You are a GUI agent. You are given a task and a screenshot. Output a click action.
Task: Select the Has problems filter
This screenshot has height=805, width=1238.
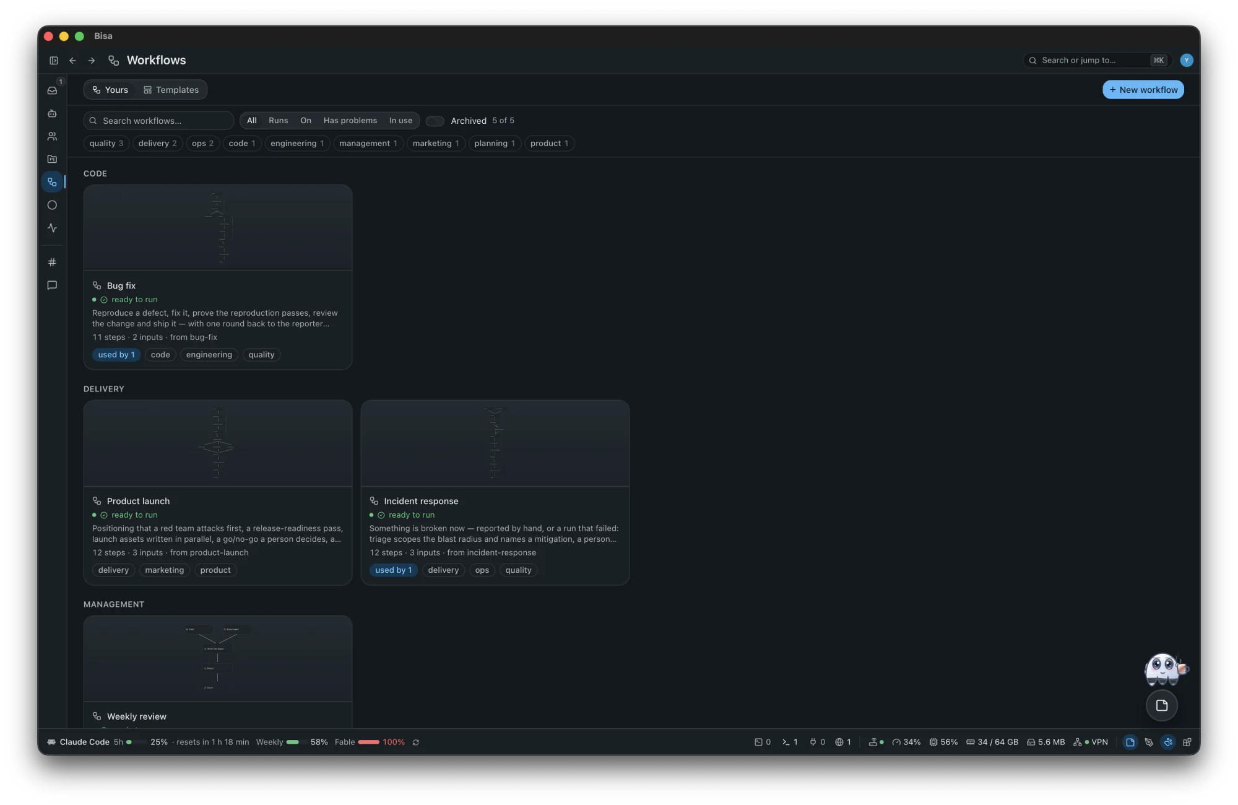coord(350,121)
